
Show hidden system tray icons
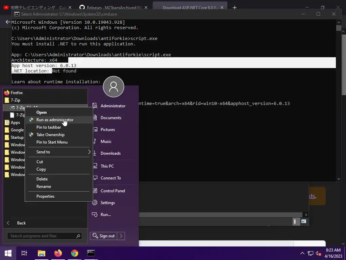pos(302,253)
